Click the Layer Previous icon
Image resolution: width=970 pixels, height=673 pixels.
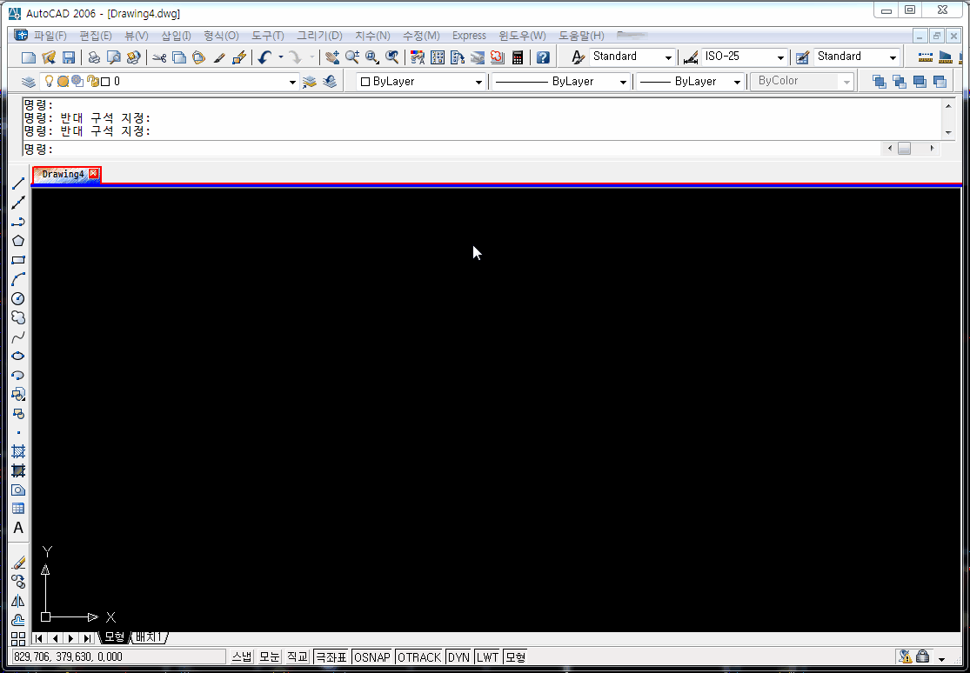coord(330,82)
